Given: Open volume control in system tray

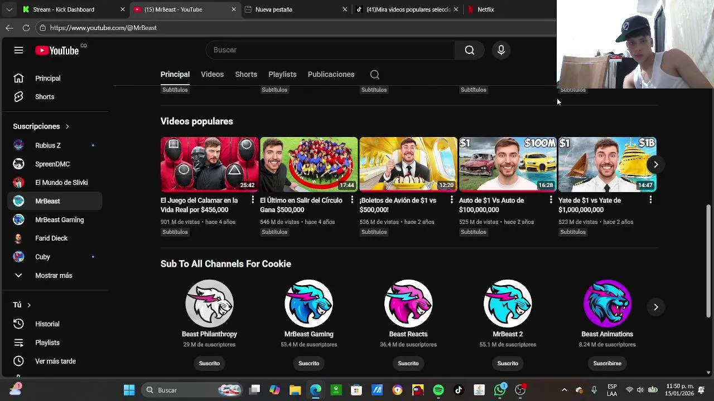Looking at the screenshot, I should (x=640, y=390).
